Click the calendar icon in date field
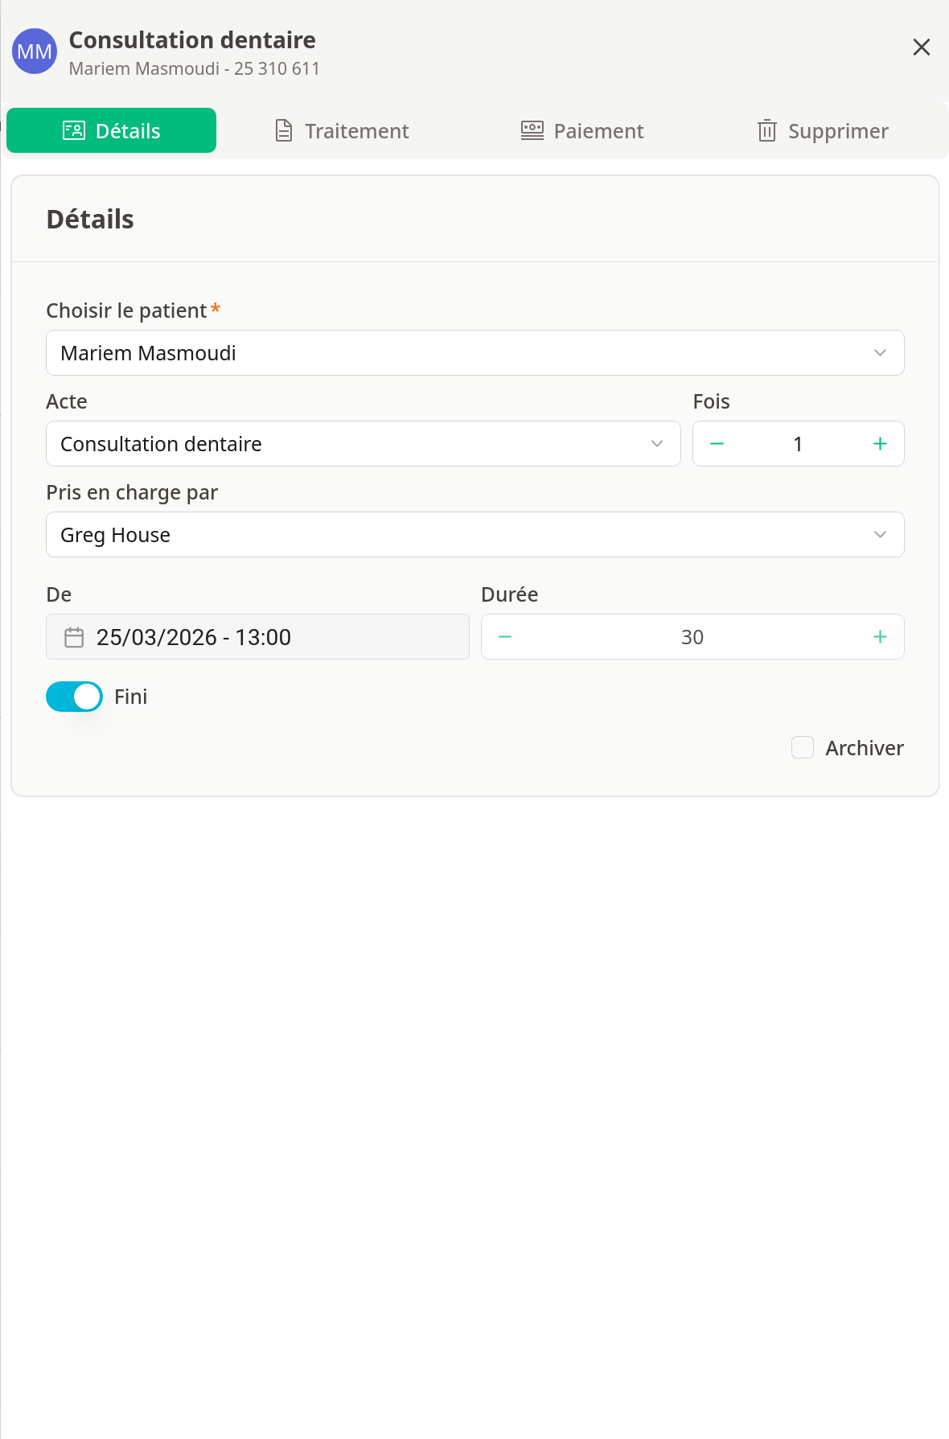This screenshot has width=949, height=1439. tap(74, 637)
